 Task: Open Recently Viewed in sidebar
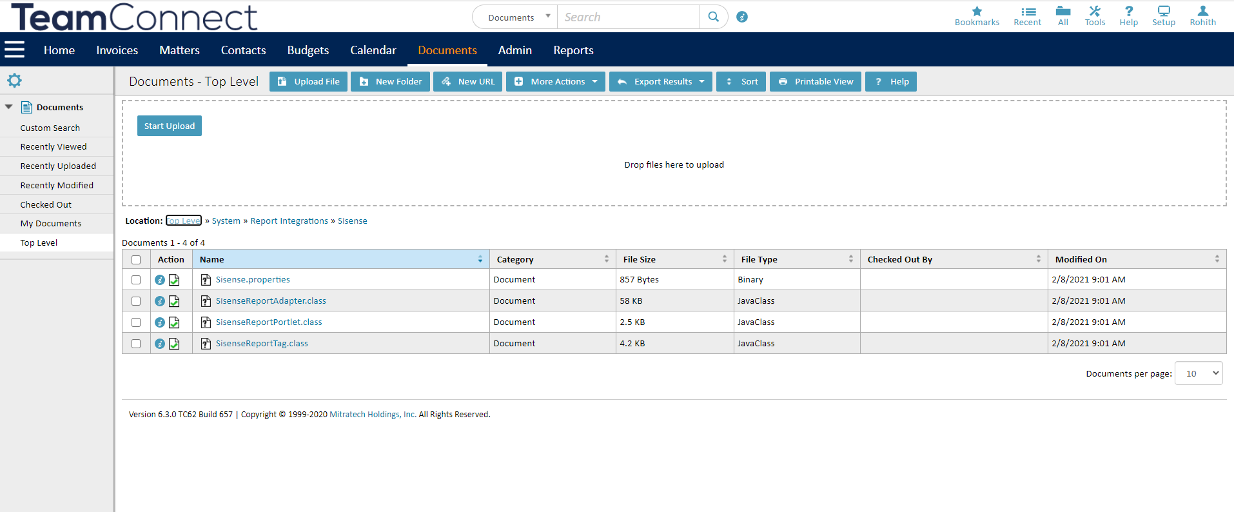pyautogui.click(x=54, y=147)
